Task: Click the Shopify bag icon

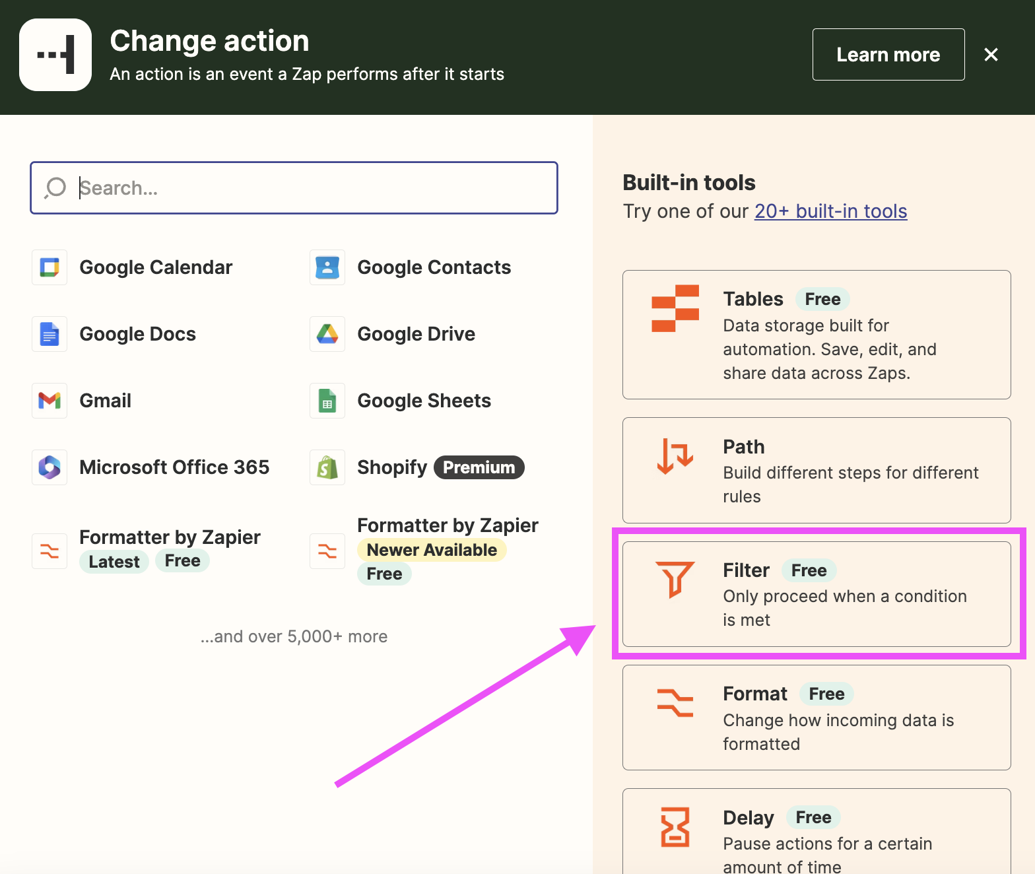Action: coord(327,467)
